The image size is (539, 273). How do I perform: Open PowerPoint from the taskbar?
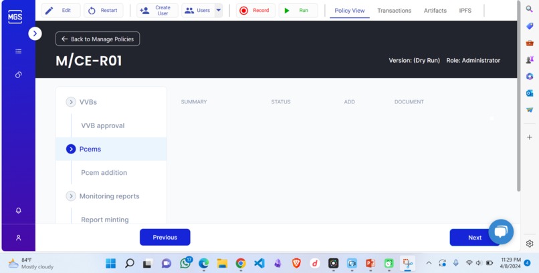[x=370, y=264]
